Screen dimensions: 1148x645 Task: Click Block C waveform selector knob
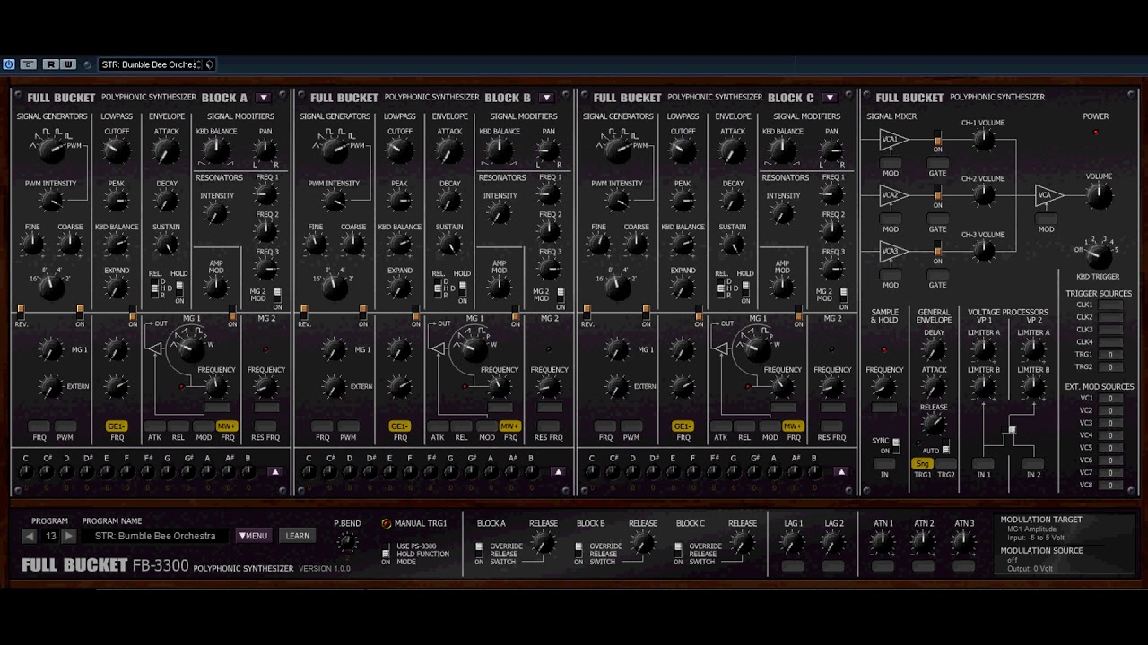coord(617,149)
